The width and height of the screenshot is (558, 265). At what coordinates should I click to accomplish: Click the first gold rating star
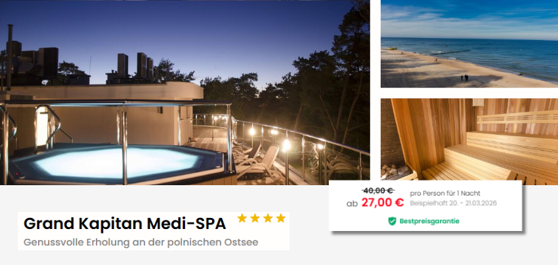(x=242, y=218)
